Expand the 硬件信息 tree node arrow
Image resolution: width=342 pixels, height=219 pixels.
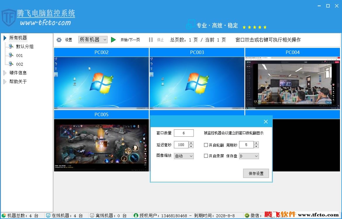(5, 73)
